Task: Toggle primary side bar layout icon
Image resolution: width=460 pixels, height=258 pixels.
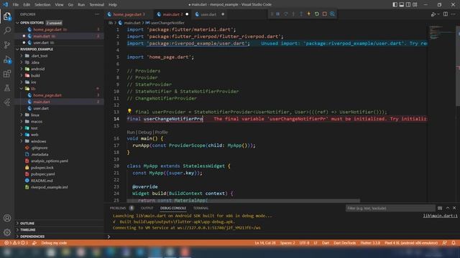Action: click(x=395, y=5)
